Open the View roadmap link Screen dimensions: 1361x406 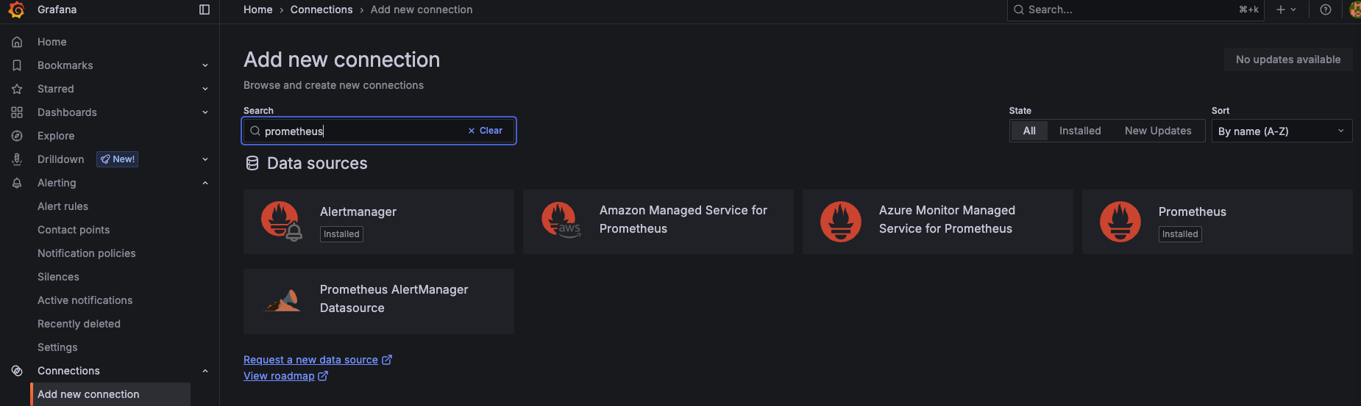pos(279,376)
